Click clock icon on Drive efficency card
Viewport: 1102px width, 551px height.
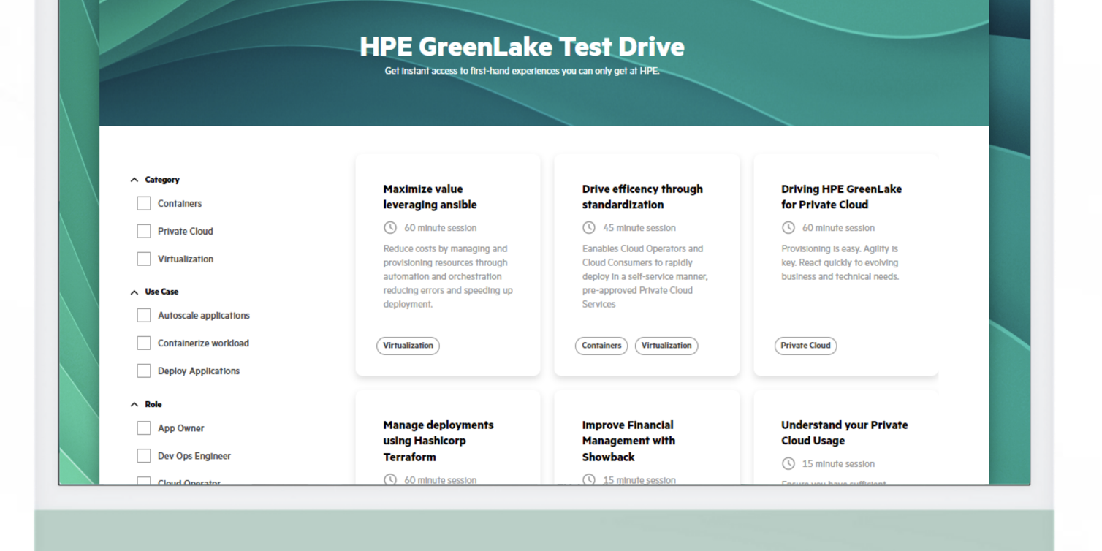tap(589, 227)
